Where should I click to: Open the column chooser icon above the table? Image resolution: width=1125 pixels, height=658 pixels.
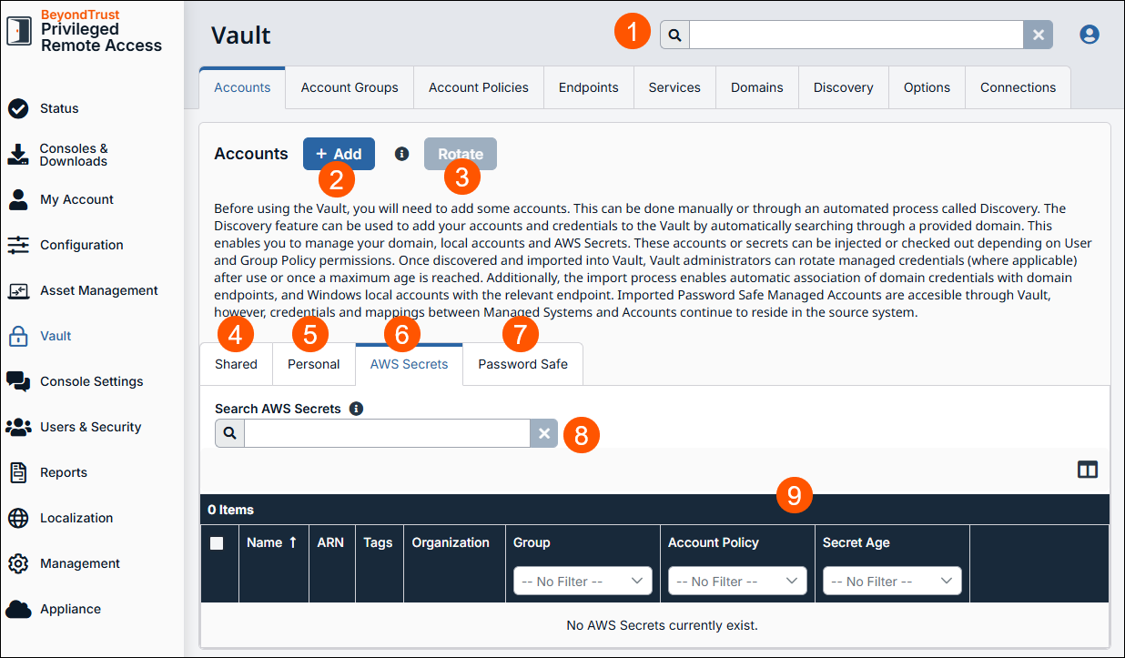coord(1088,469)
